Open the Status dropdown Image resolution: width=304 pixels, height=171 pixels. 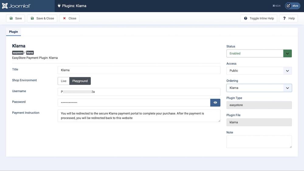[x=259, y=53]
